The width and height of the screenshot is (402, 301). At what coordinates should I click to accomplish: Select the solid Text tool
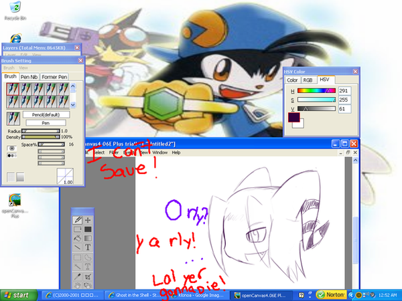click(88, 247)
